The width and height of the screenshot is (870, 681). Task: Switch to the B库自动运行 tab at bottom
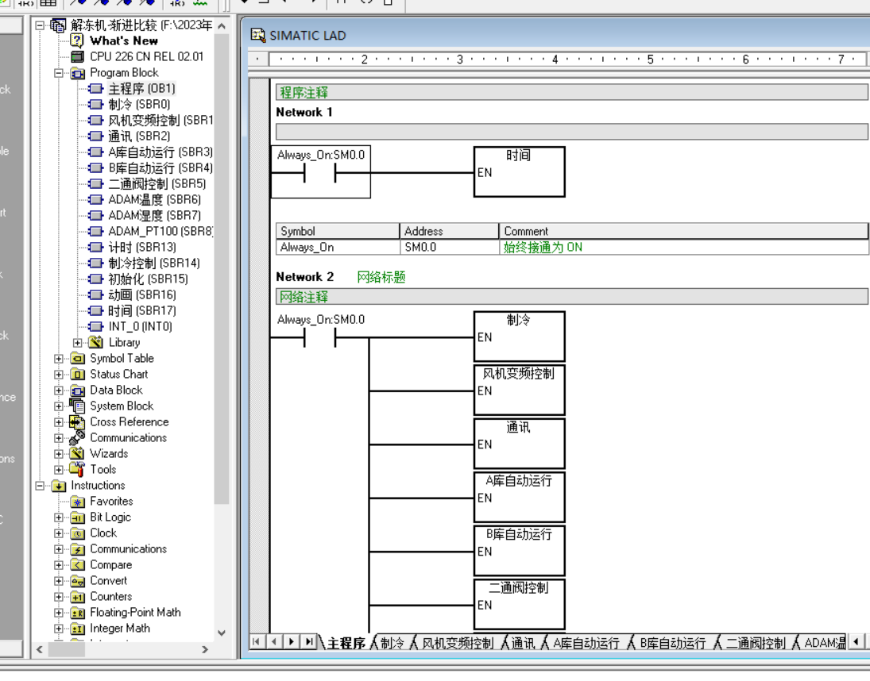click(672, 643)
